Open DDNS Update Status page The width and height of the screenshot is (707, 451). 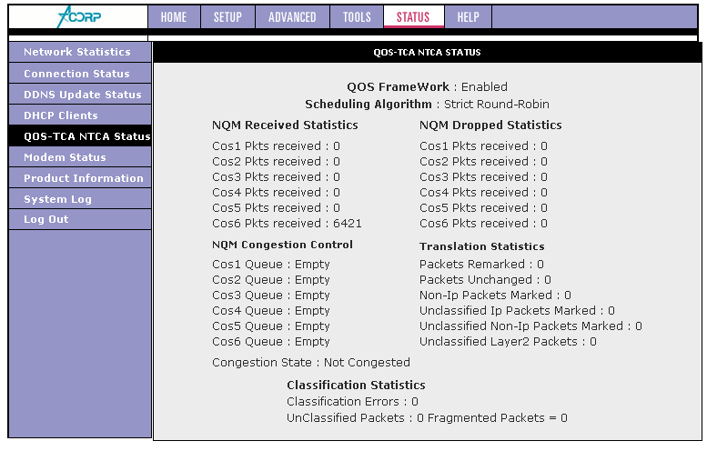[80, 95]
